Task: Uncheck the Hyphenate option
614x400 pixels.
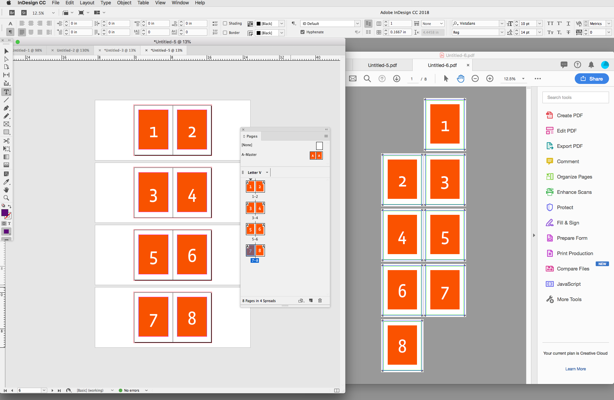Action: point(303,32)
